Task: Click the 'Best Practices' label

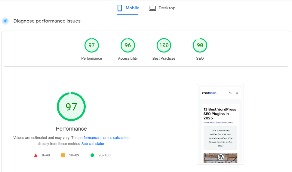Action: point(164,59)
